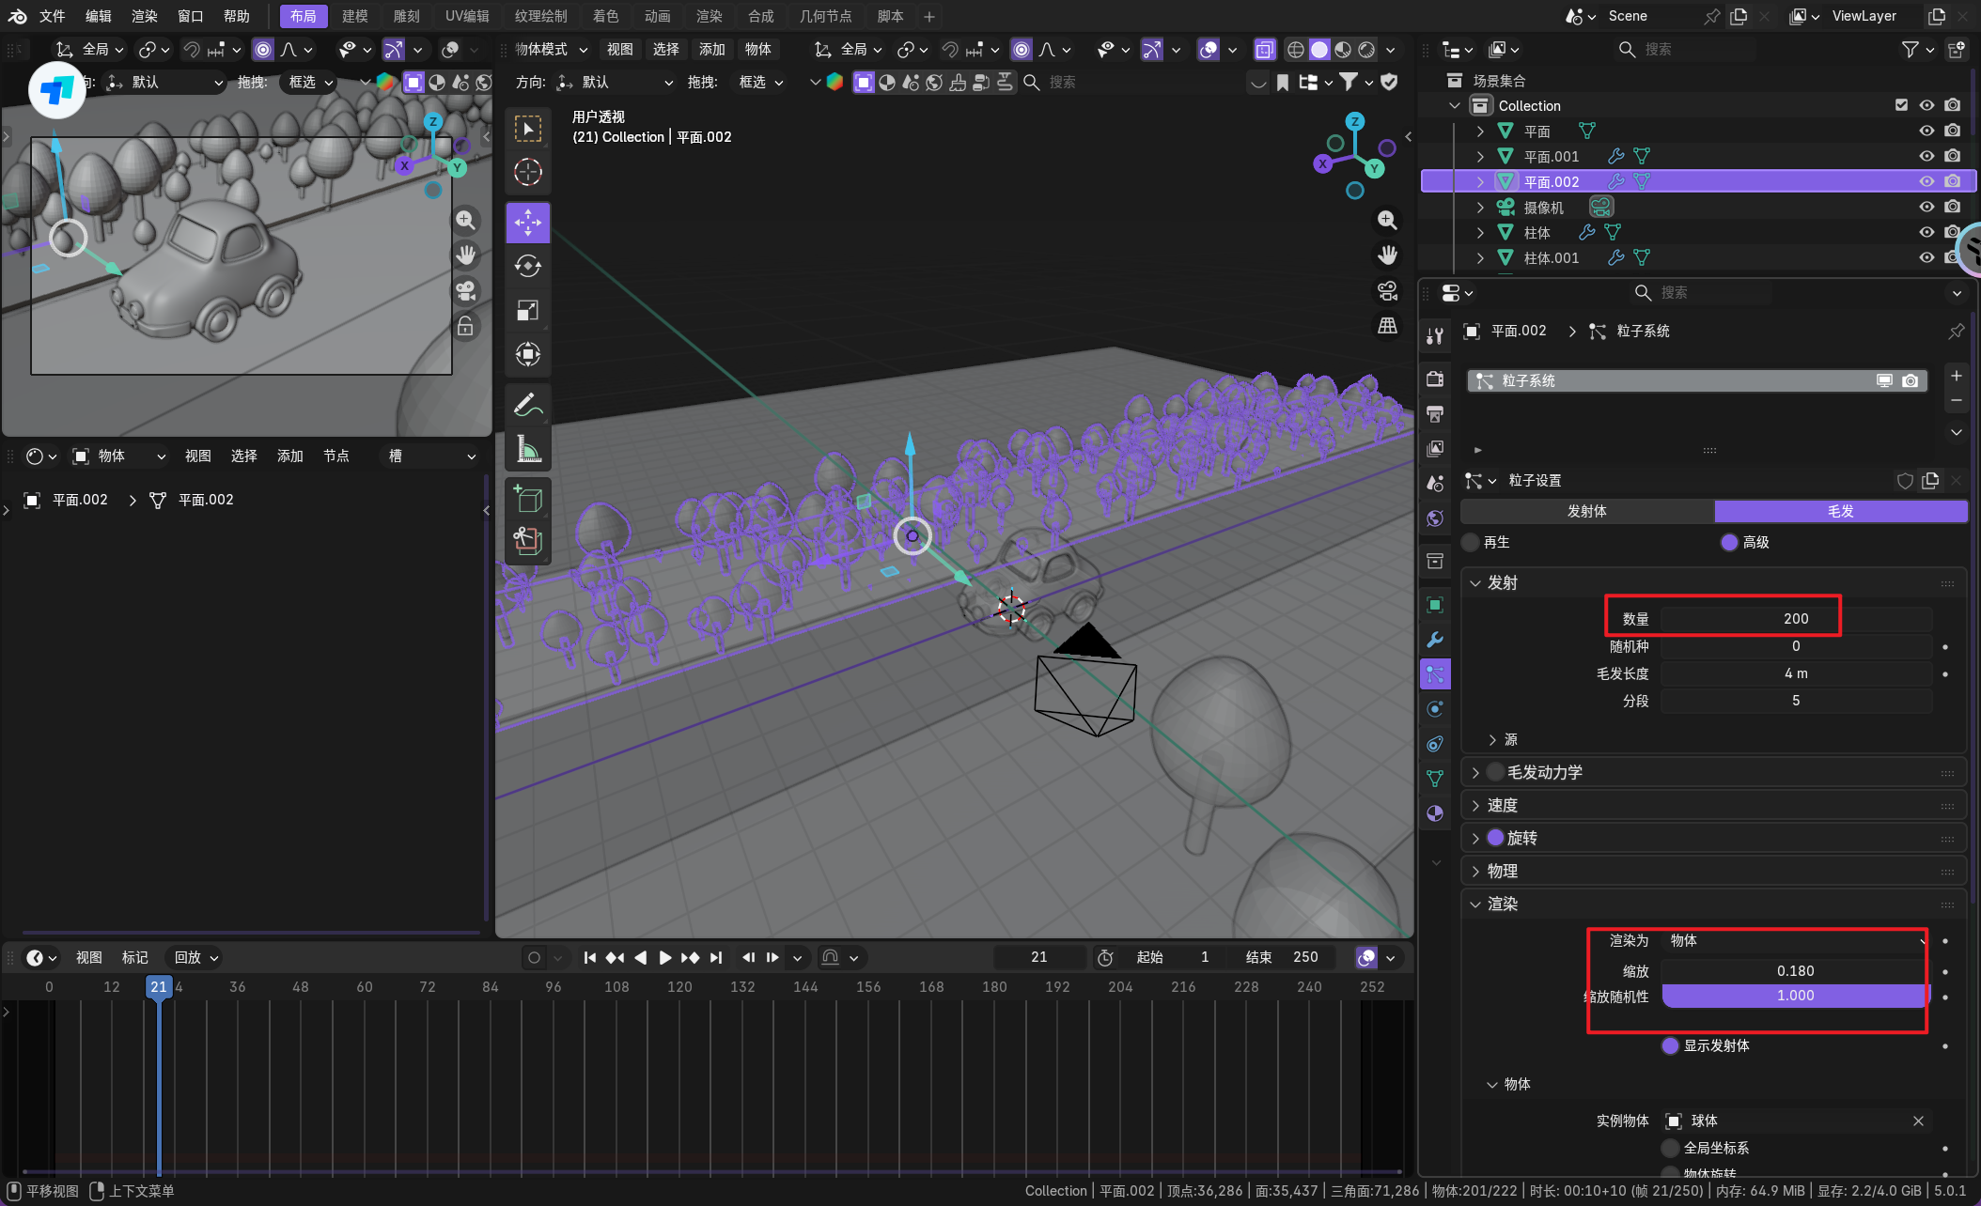Activate the Annotate pencil tool
1981x1206 pixels.
coord(527,405)
